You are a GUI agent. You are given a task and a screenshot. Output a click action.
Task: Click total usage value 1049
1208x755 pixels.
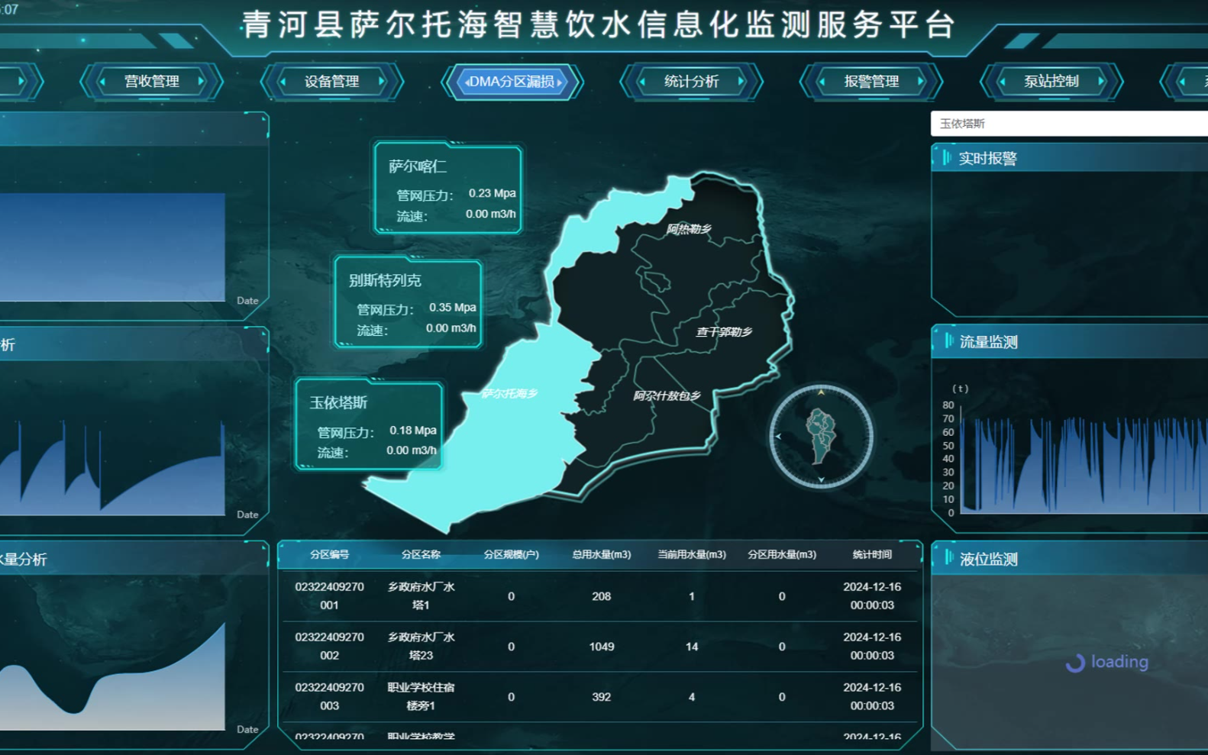[x=601, y=647]
